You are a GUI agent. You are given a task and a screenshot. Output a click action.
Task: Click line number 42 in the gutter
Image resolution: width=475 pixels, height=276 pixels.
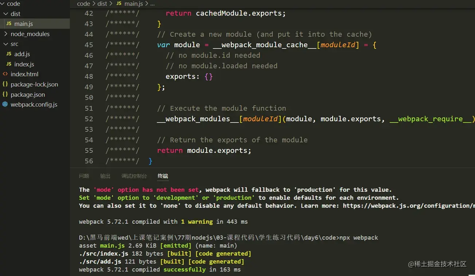[x=89, y=13]
